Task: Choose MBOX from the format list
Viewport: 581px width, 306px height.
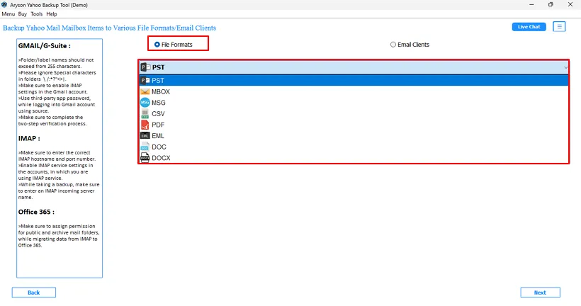Action: (354, 91)
